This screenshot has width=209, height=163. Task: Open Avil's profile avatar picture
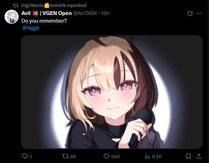coord(12,17)
